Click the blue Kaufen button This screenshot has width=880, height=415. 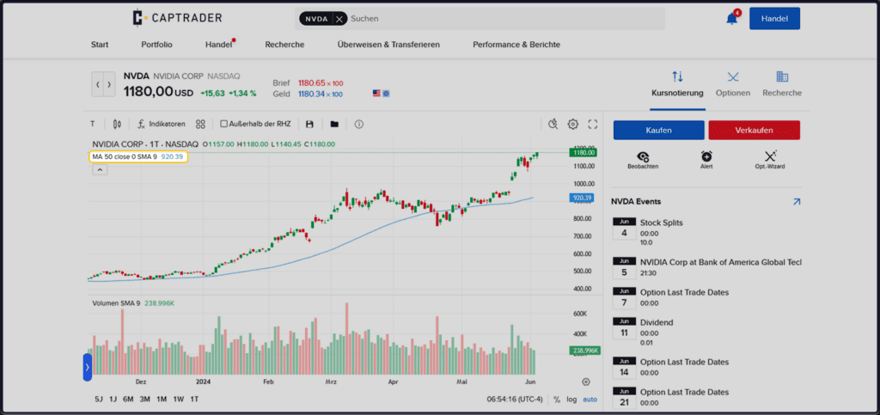tap(659, 130)
